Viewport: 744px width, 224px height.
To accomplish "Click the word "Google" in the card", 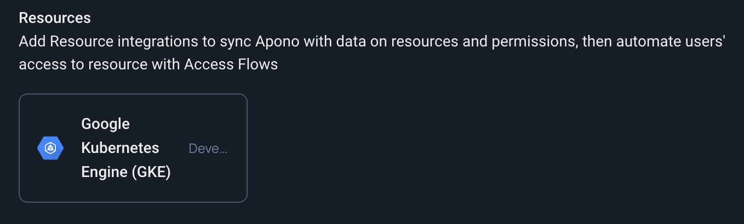I will click(105, 124).
